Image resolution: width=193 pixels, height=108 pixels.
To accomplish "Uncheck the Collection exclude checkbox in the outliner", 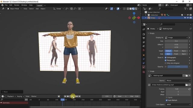I will click(182, 15).
